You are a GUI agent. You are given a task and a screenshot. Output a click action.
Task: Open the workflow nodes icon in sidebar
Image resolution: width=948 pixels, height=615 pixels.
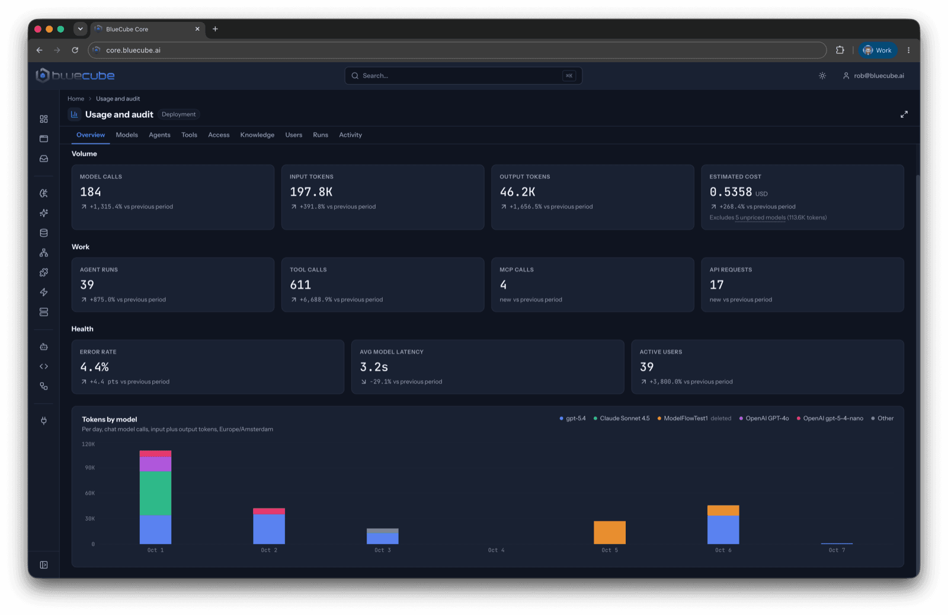44,386
